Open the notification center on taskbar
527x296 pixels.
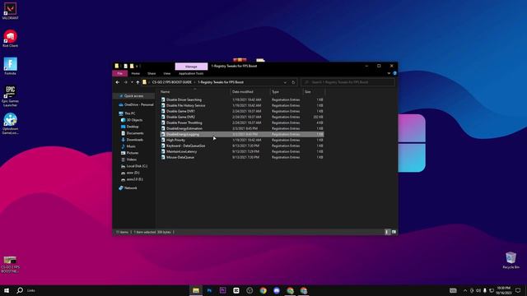(x=518, y=290)
